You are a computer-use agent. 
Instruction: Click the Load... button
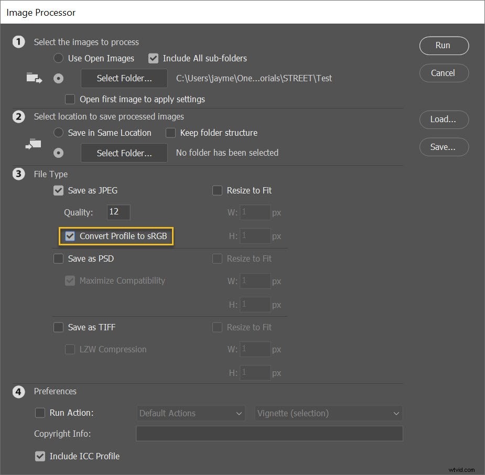(x=444, y=120)
